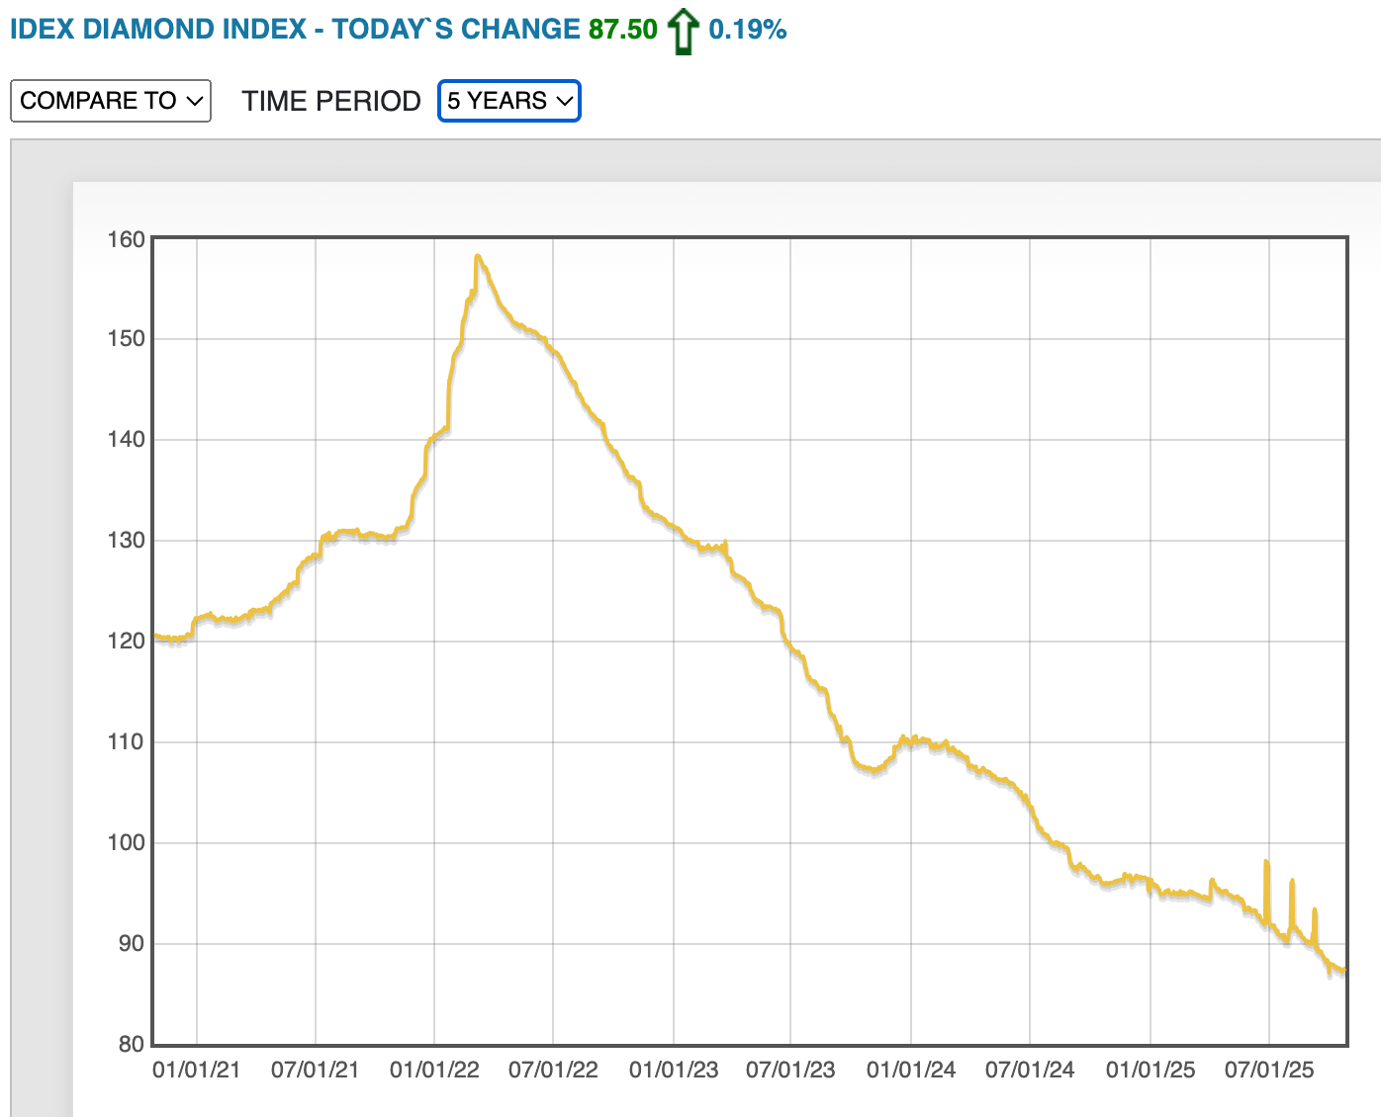Click the line's rightmost endpoint near 87
1381x1117 pixels.
(x=1343, y=971)
